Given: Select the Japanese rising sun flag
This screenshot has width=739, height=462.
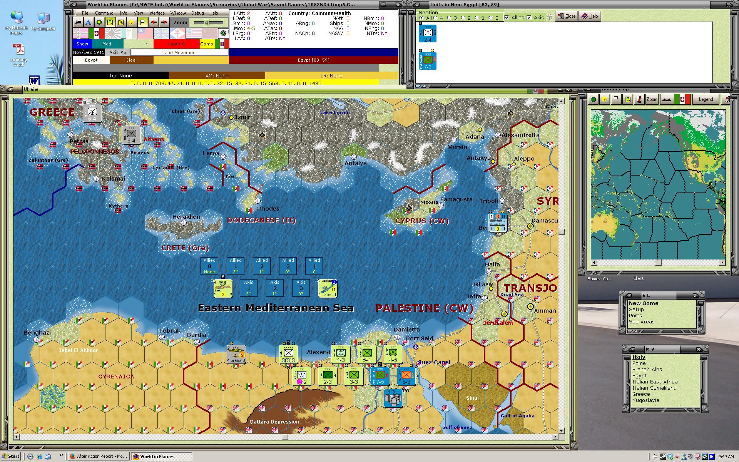Looking at the screenshot, I should [x=113, y=33].
